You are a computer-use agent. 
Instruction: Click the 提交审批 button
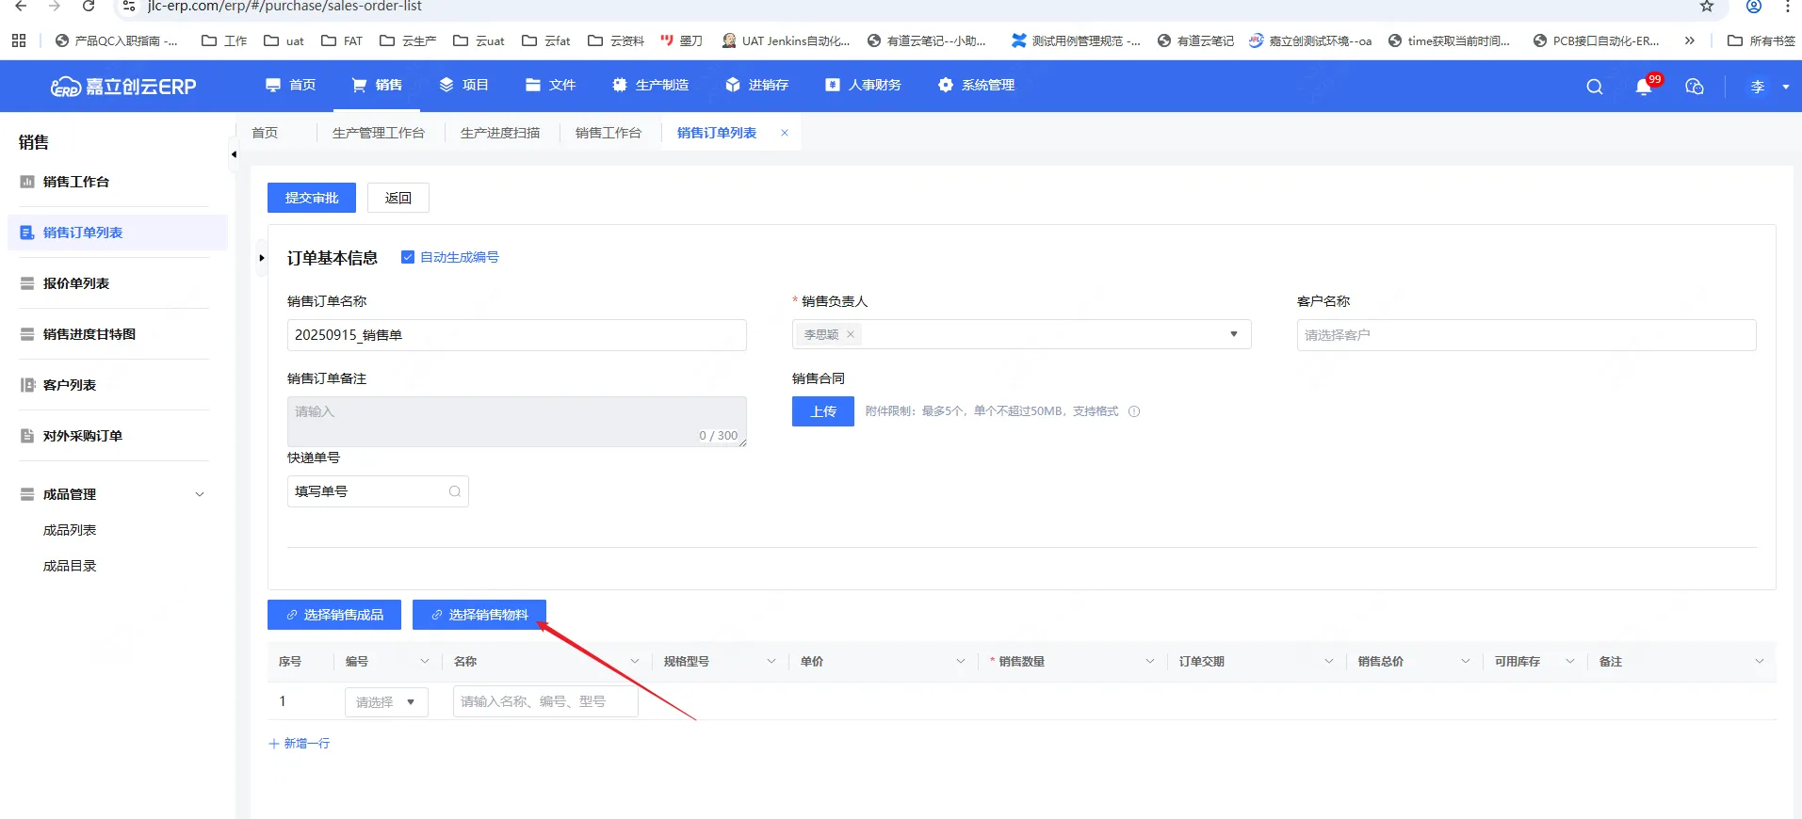click(x=312, y=198)
